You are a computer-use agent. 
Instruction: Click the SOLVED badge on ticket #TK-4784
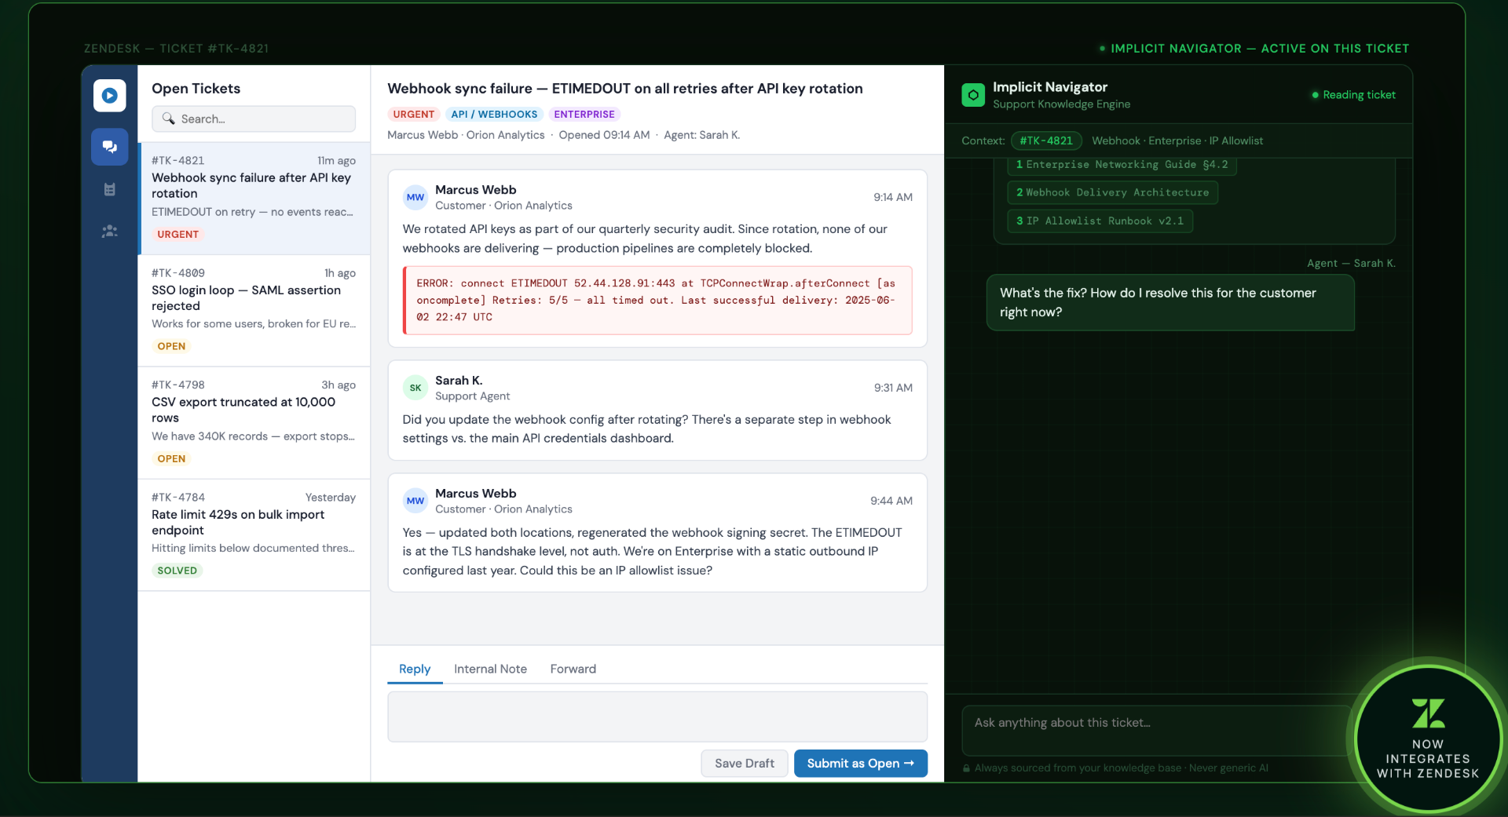click(177, 571)
